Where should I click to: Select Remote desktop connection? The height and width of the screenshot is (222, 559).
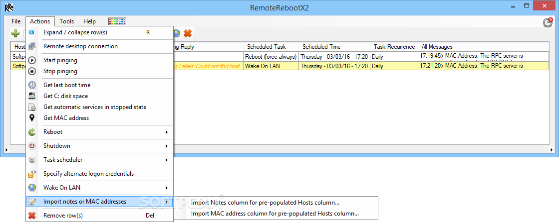pos(100,46)
